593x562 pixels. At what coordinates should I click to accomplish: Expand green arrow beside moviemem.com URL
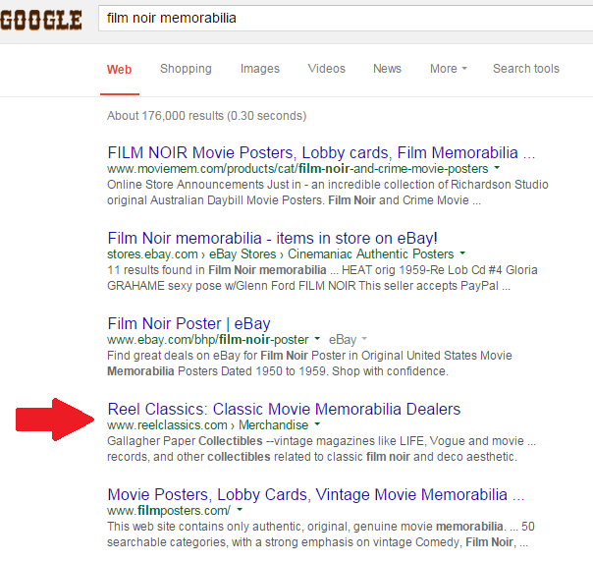click(x=497, y=169)
